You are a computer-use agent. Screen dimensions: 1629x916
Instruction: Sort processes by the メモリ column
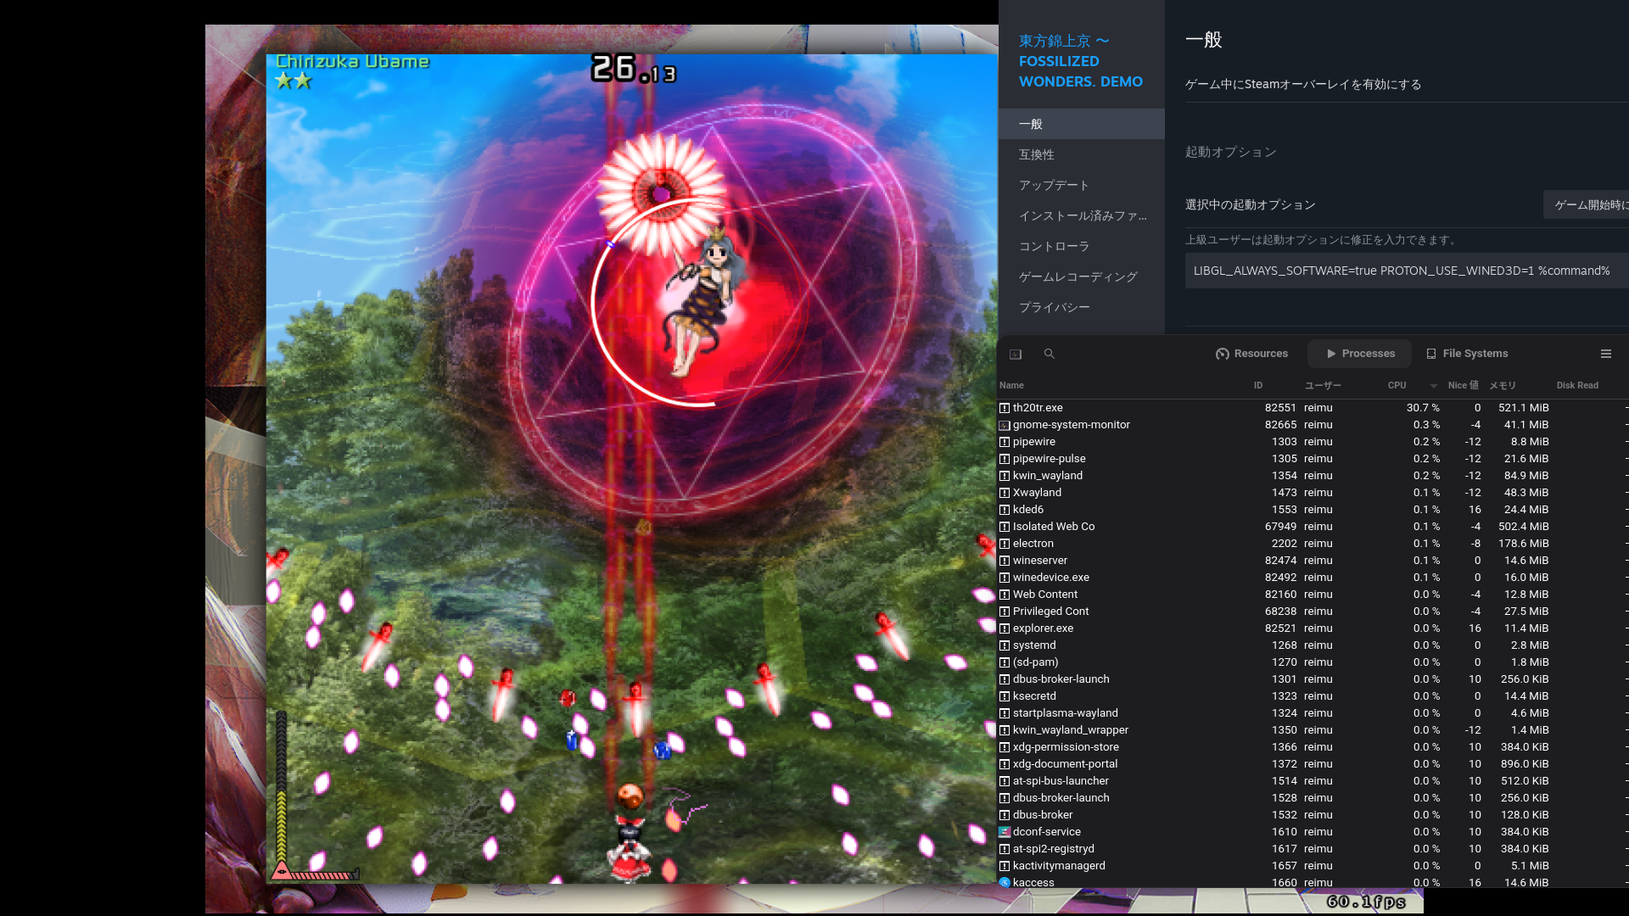point(1503,385)
